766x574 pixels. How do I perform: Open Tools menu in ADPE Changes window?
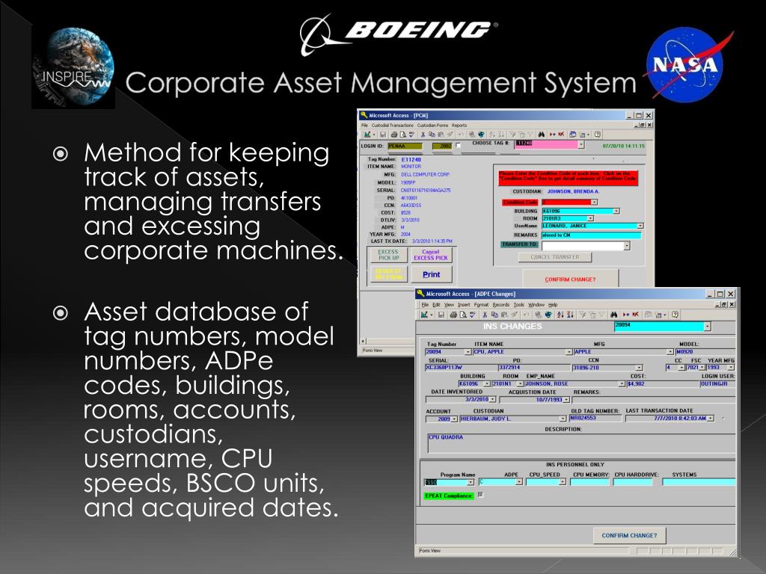coord(519,305)
